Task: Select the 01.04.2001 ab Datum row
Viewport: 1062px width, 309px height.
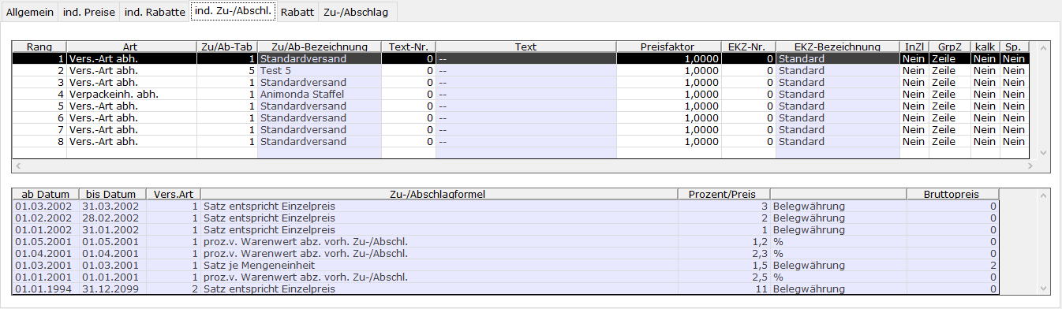Action: (45, 253)
